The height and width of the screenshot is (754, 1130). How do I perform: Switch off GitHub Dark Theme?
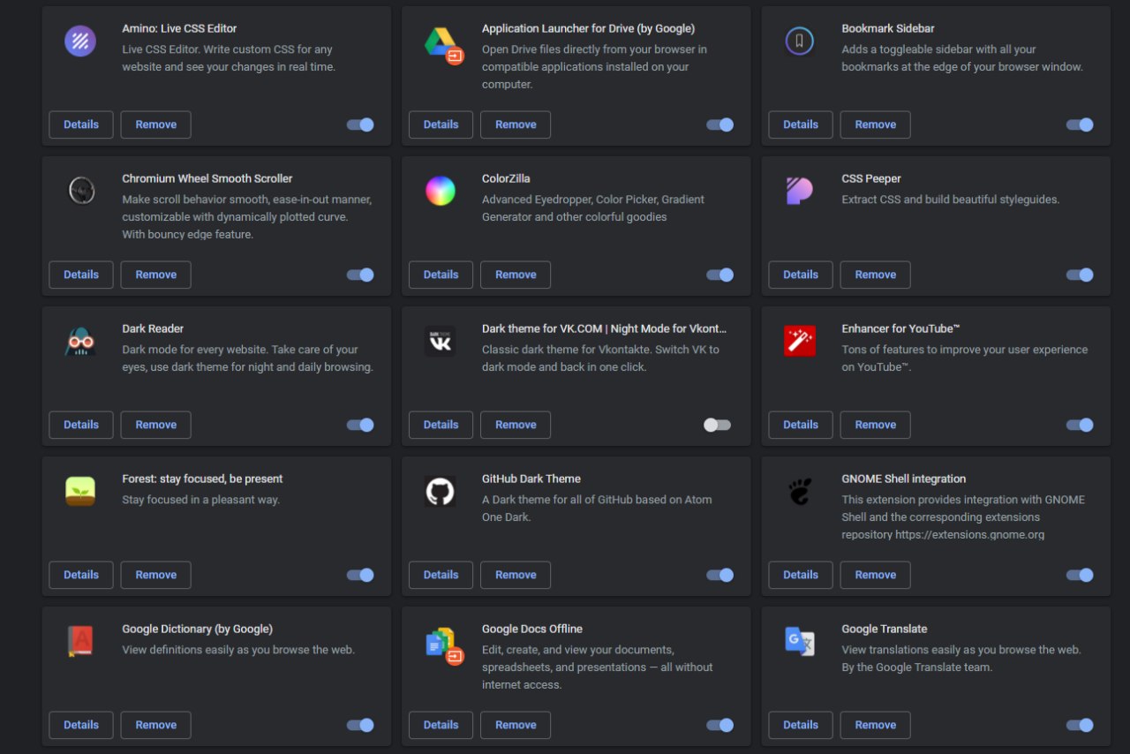[x=720, y=575]
